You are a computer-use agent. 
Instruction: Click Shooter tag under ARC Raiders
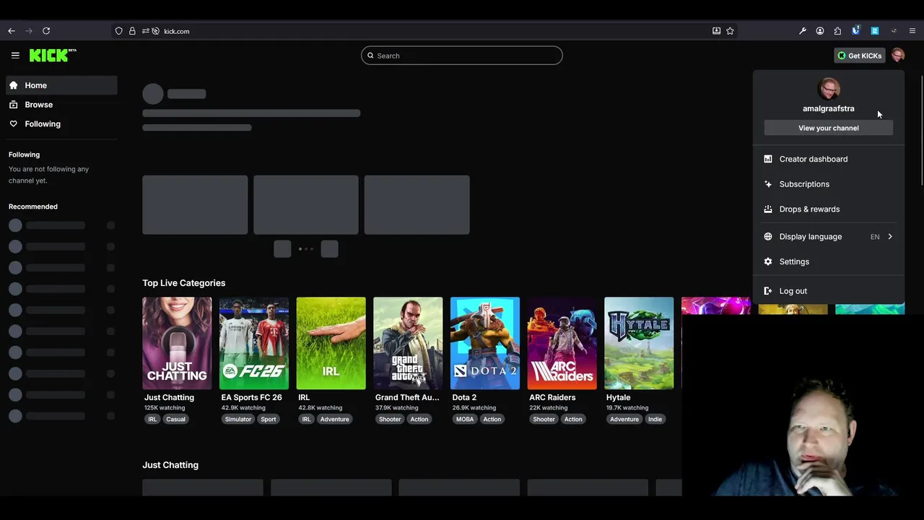(x=544, y=420)
